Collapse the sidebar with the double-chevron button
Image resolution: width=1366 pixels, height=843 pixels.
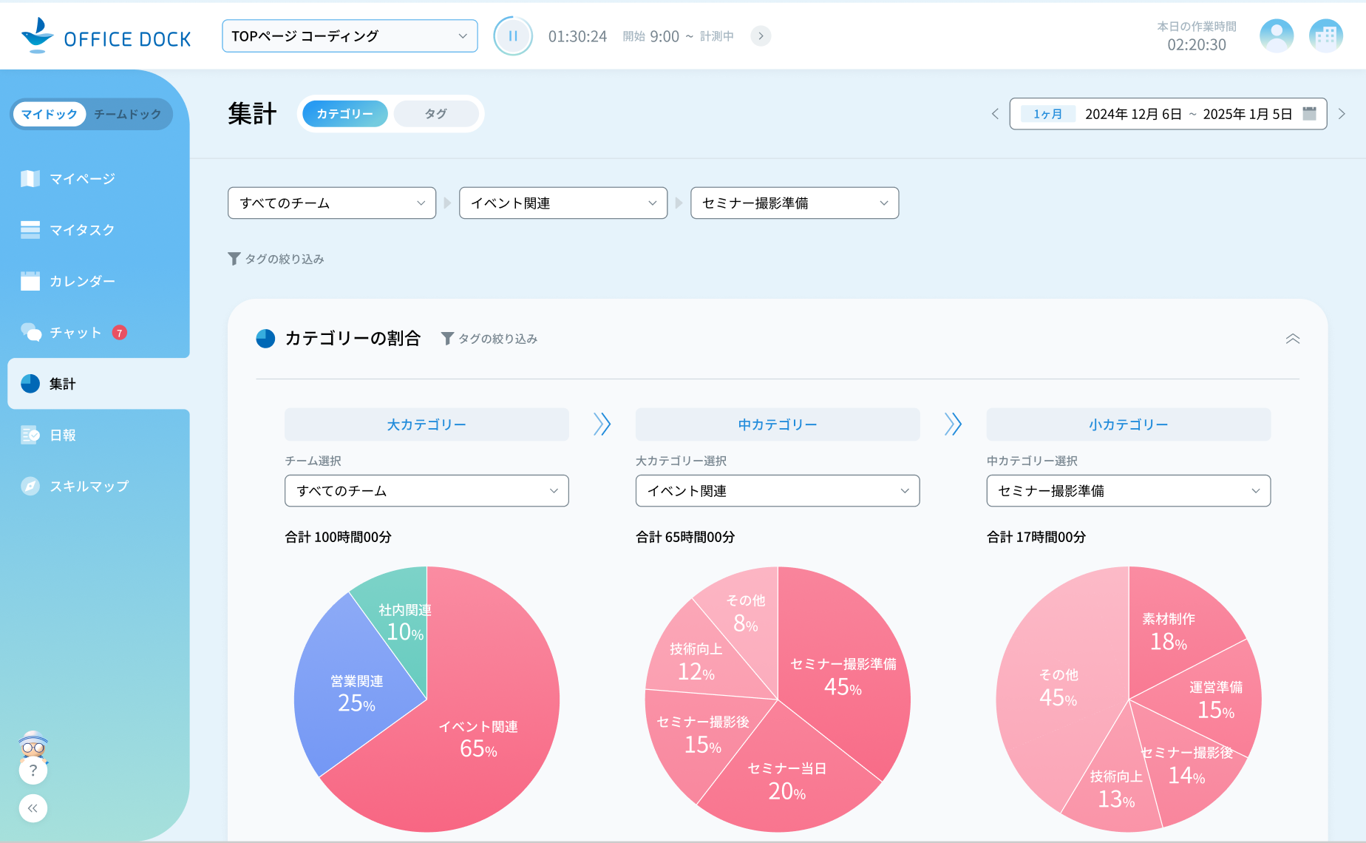coord(33,808)
